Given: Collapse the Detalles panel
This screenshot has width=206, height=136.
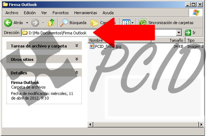Looking at the screenshot, I should (x=44, y=73).
